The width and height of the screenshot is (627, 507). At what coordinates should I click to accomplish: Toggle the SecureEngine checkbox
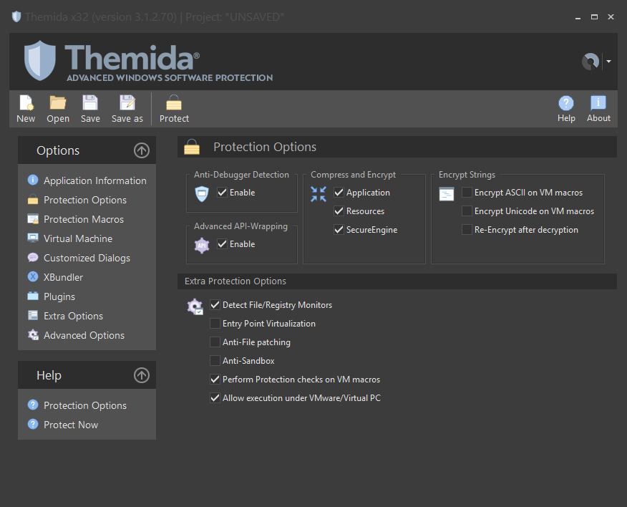[339, 229]
